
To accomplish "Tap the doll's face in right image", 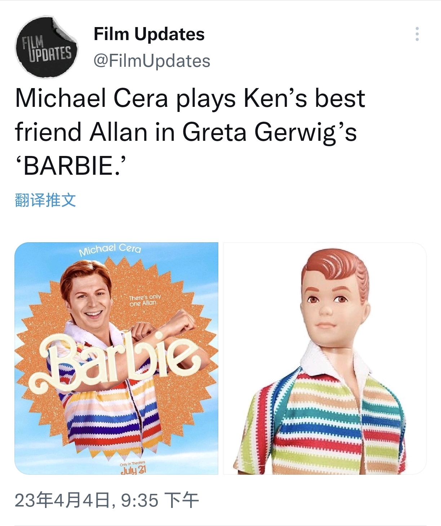I will pyautogui.click(x=326, y=307).
